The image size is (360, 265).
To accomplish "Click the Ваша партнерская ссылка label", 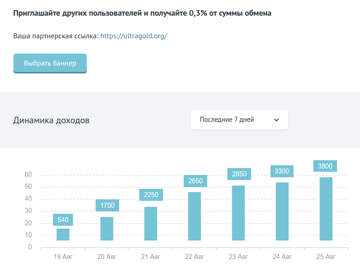I will pyautogui.click(x=56, y=36).
